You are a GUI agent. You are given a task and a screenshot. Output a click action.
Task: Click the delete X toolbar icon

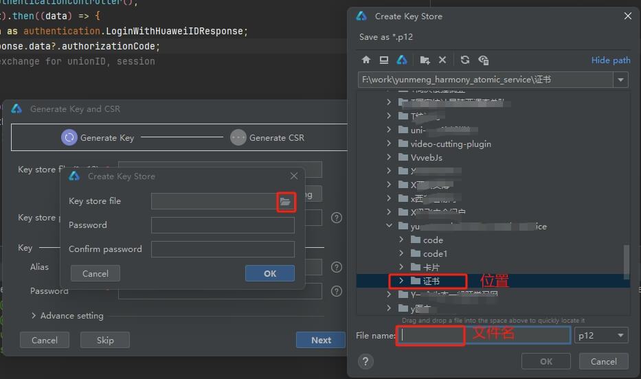(x=442, y=60)
